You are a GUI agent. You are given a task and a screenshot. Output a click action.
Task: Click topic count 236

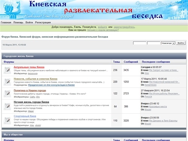click(115, 70)
